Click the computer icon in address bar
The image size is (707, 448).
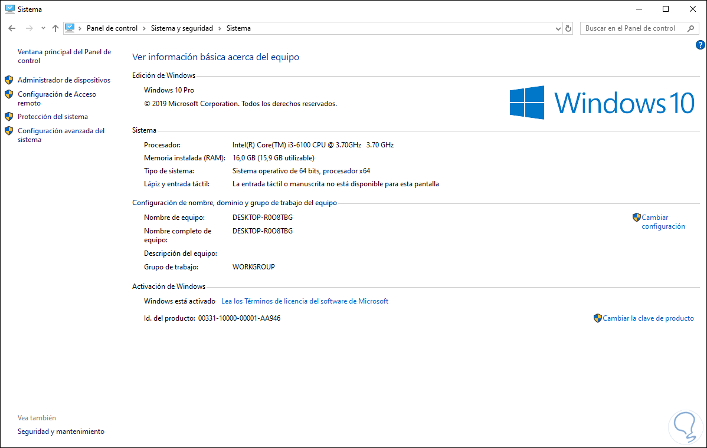click(x=70, y=28)
